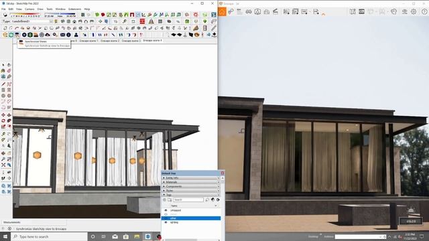Click Start Enscape icon in SketchUp toolbar
Viewport: 429px width, 241px height.
coord(5,35)
